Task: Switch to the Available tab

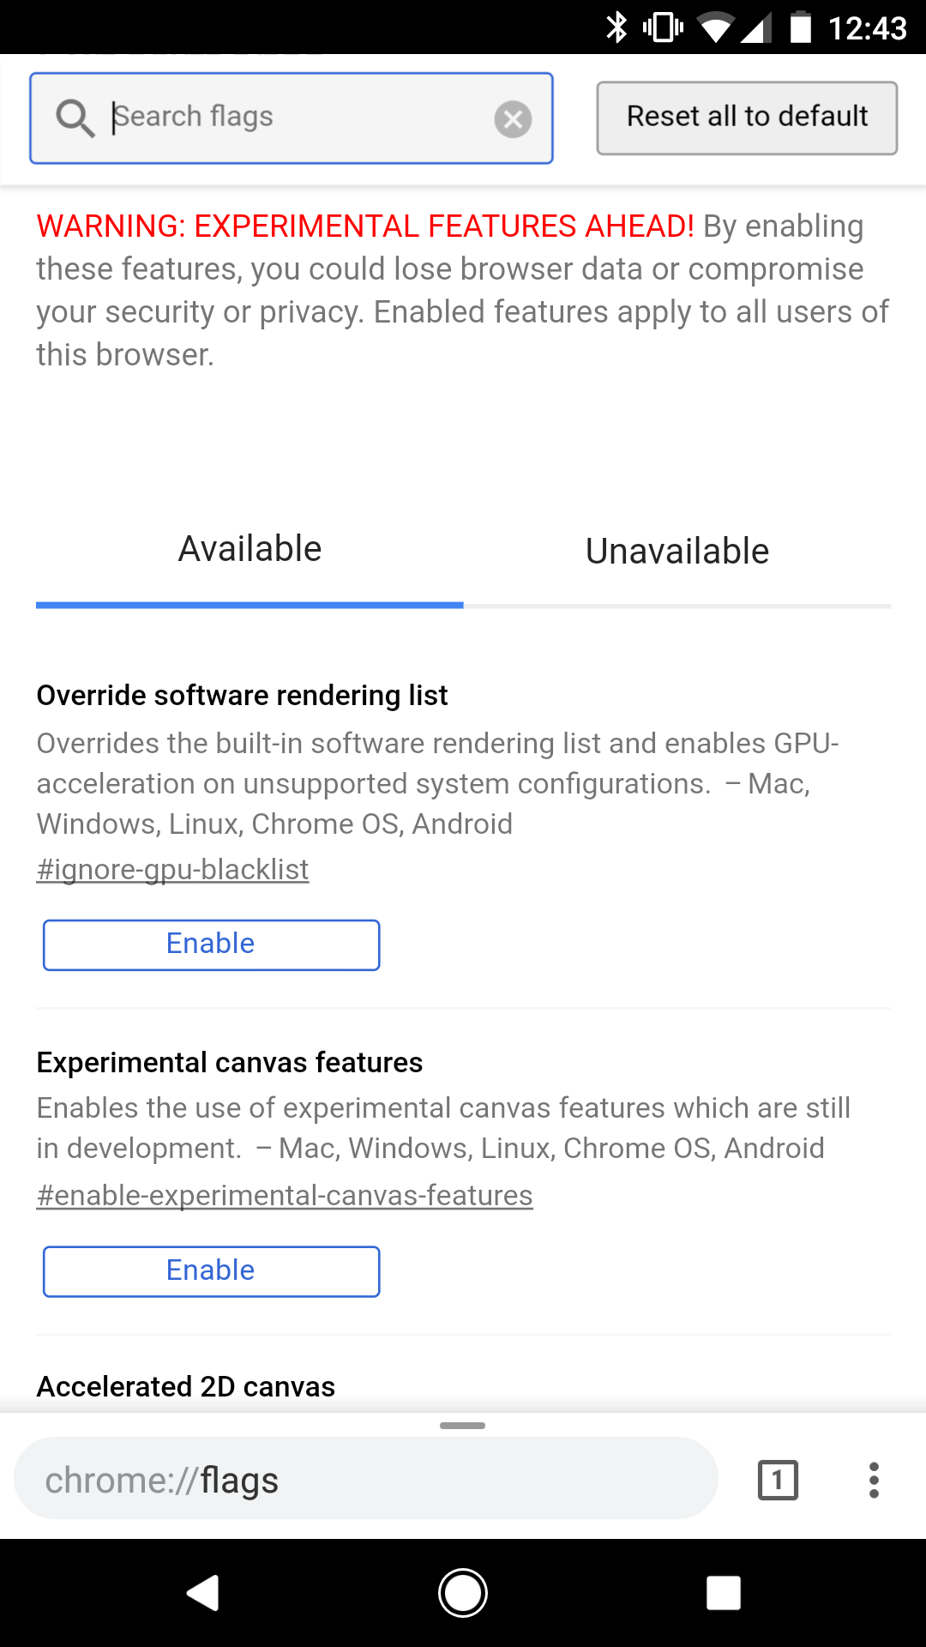Action: pos(250,550)
